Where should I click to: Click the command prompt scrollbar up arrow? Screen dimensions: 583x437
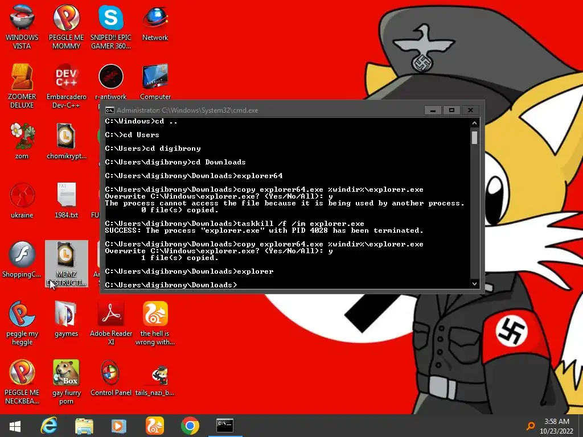474,123
